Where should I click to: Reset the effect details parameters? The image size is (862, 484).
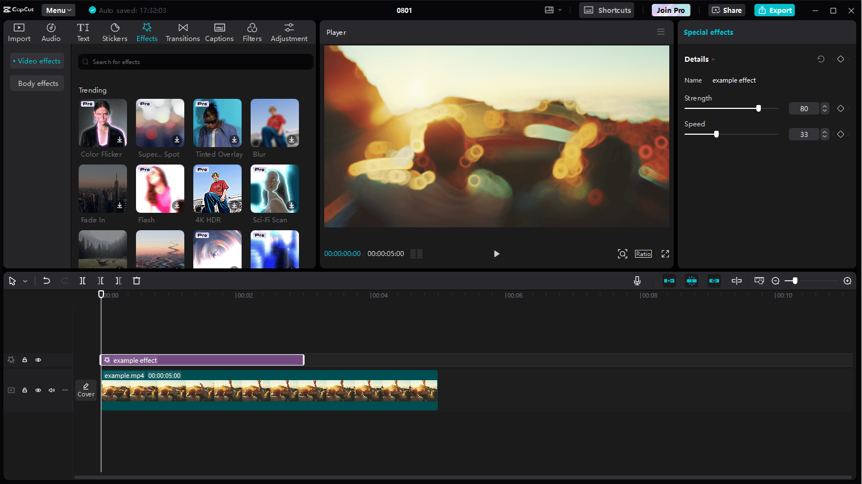pos(821,59)
